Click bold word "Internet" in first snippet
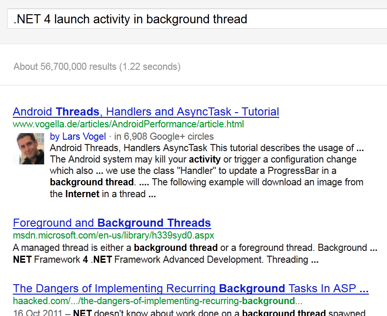Screen dimensions: 387x316 click(x=82, y=193)
